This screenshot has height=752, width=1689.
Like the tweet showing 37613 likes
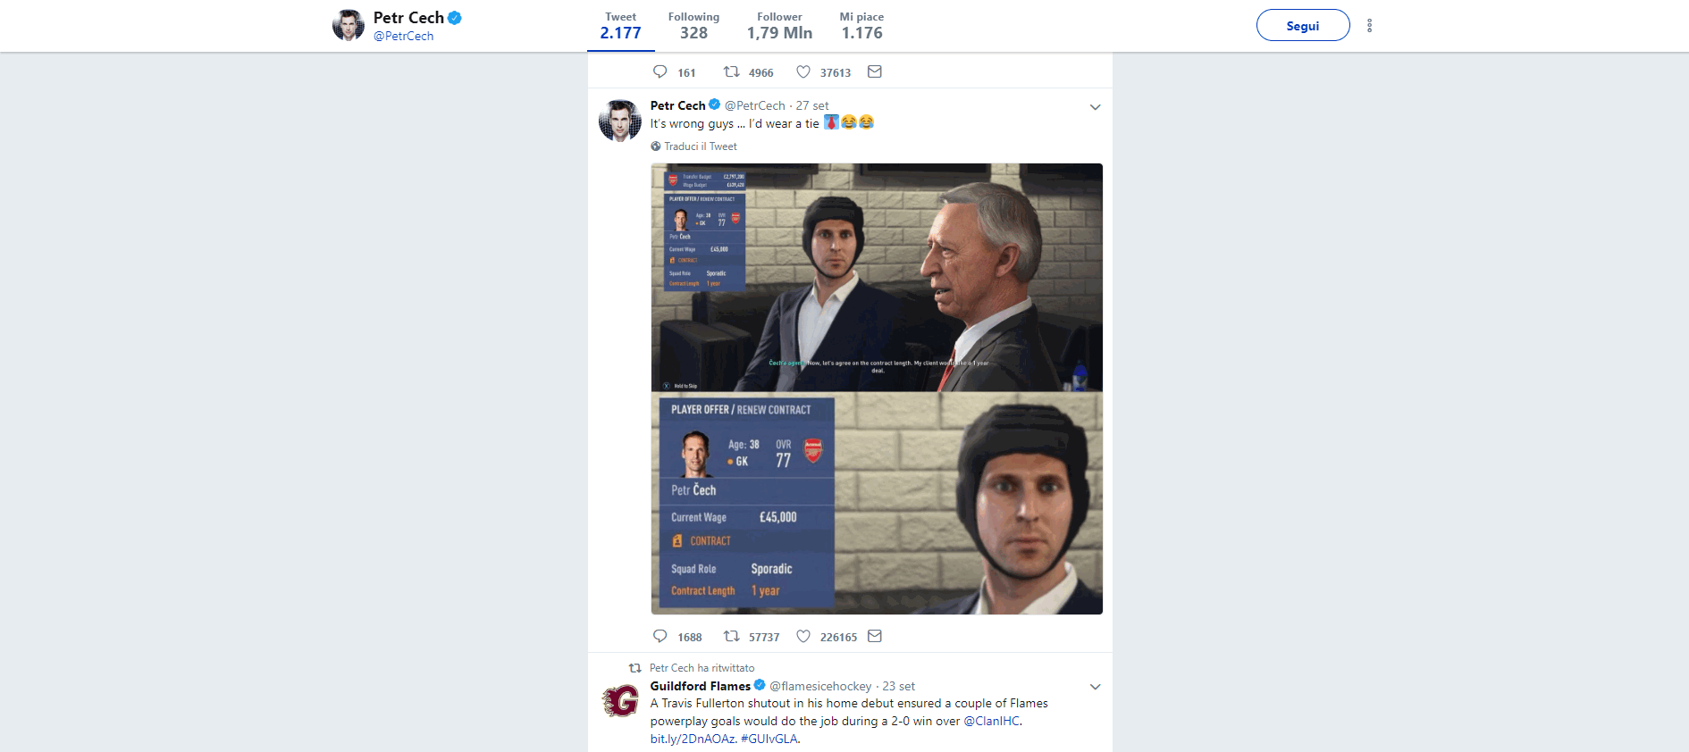pyautogui.click(x=803, y=71)
